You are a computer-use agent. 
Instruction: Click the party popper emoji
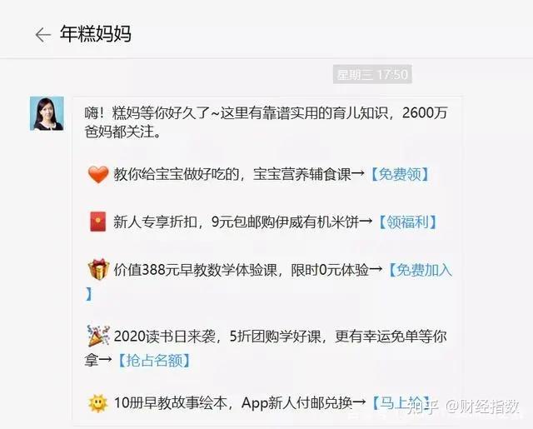coord(98,336)
